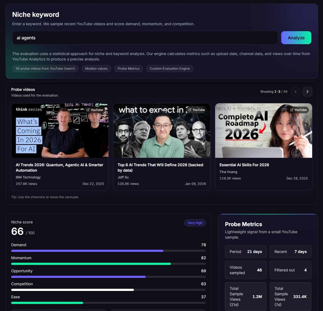Select the Period 21 days metric card
Screen dimensions: 323x311
click(x=245, y=252)
